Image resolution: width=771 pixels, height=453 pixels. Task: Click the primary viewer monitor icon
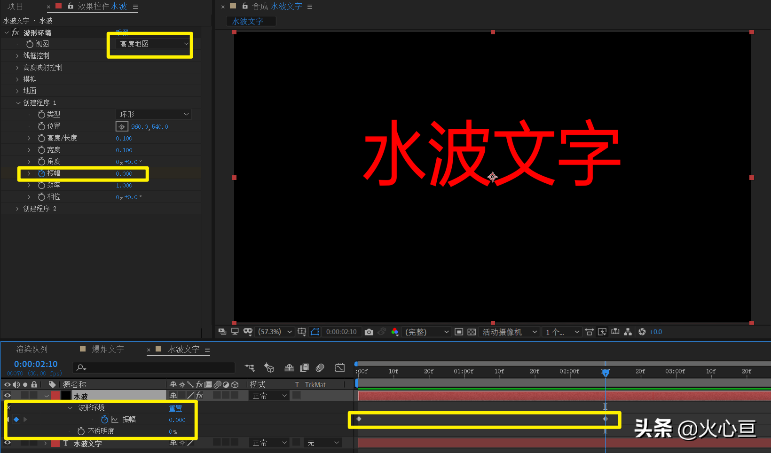click(235, 332)
